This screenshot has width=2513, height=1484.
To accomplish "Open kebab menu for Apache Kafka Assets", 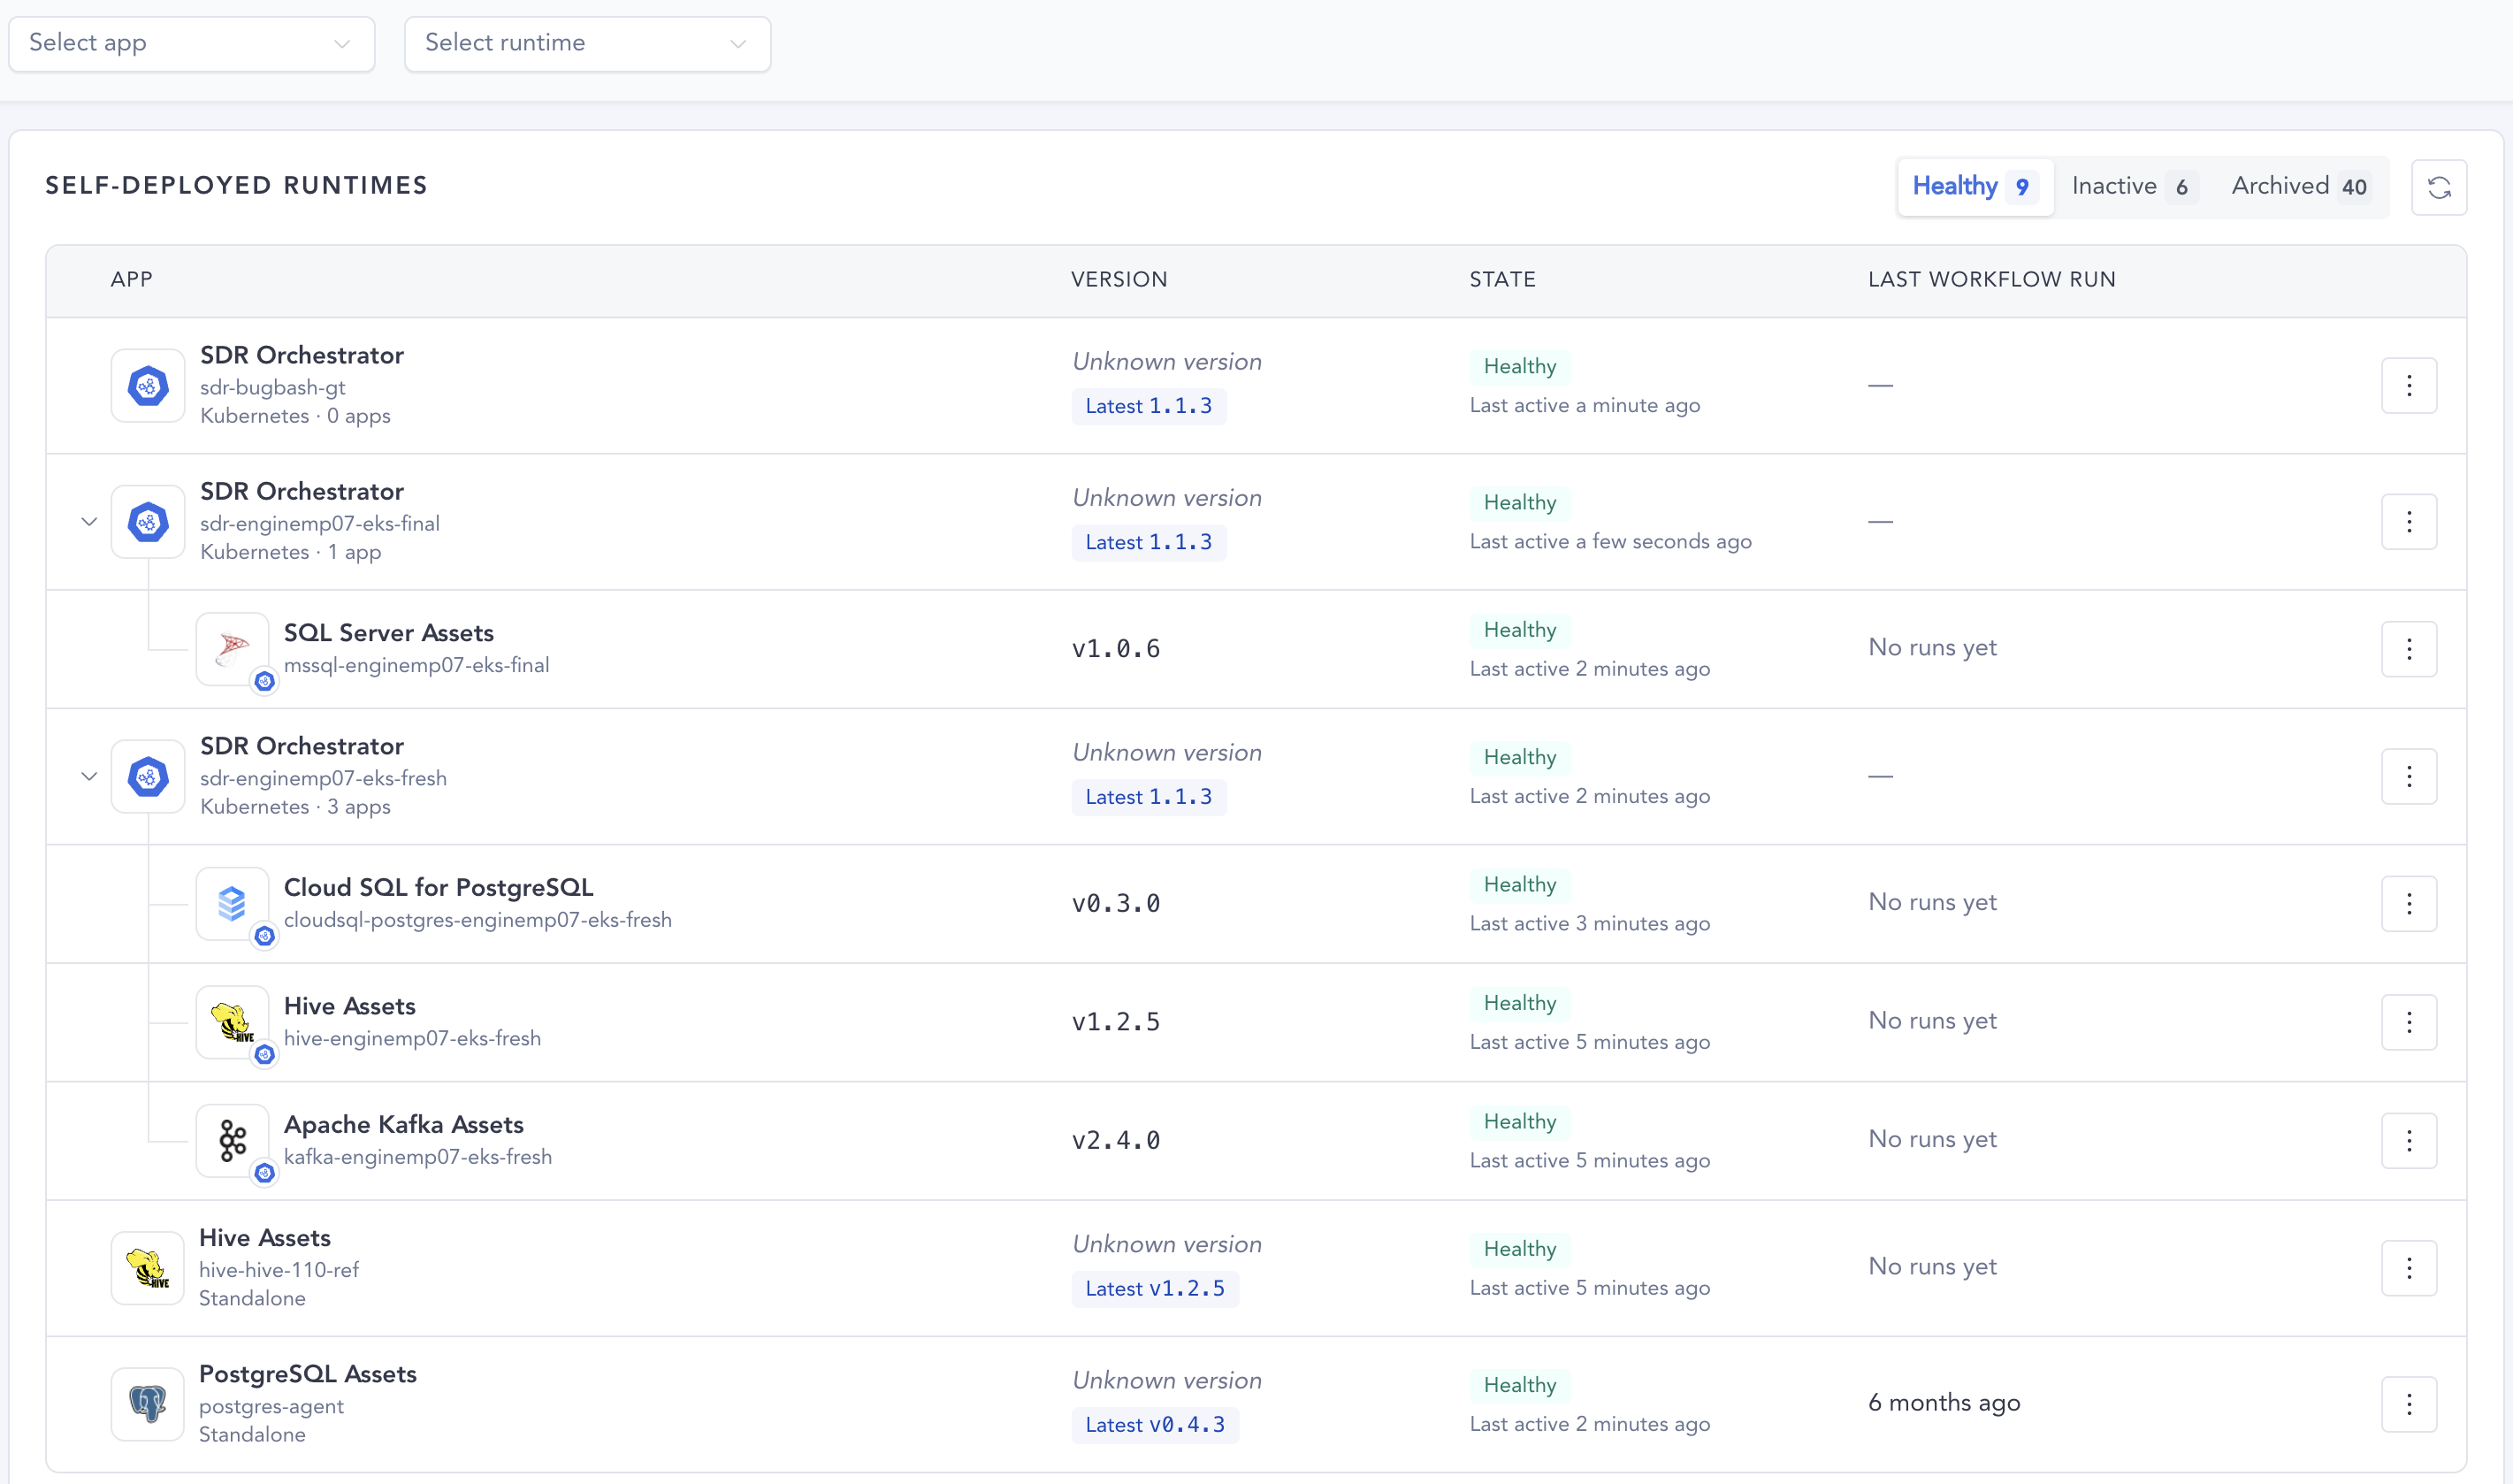I will [x=2408, y=1140].
